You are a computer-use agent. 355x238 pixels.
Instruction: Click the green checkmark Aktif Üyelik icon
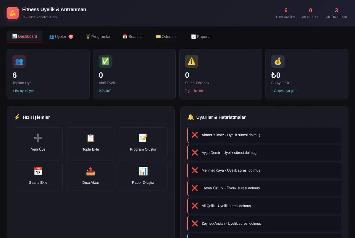tap(105, 61)
